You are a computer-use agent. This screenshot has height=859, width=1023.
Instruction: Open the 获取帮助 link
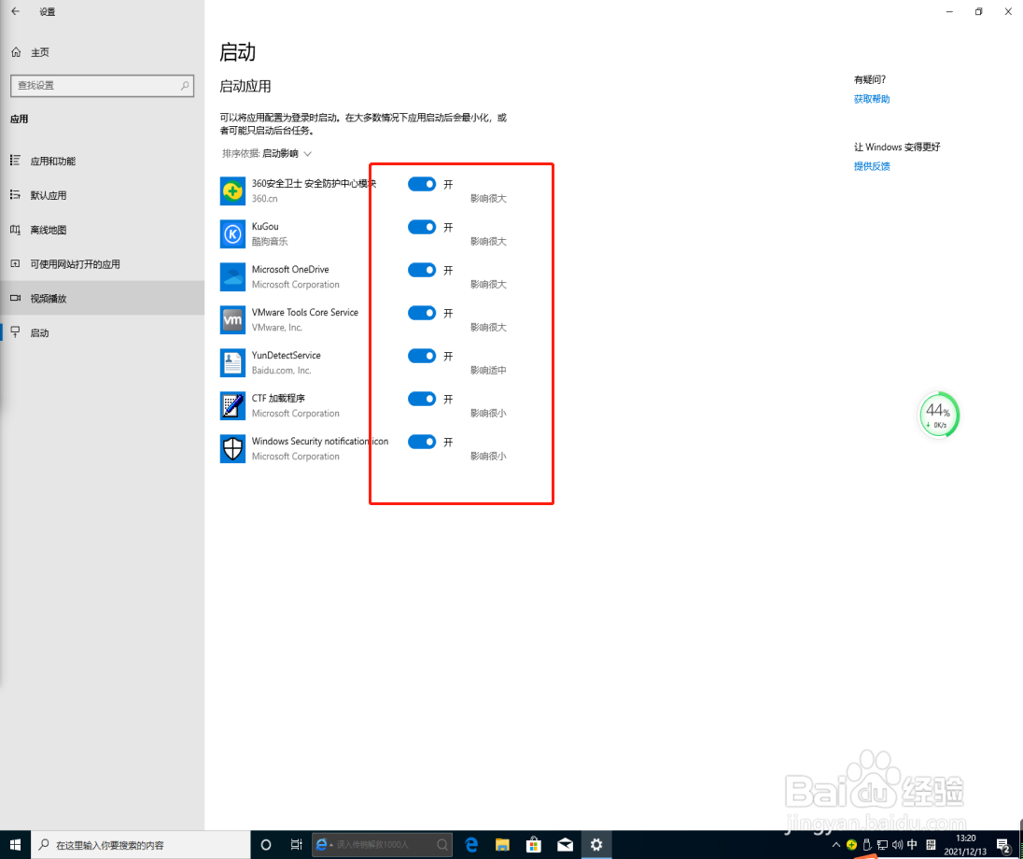click(x=871, y=98)
